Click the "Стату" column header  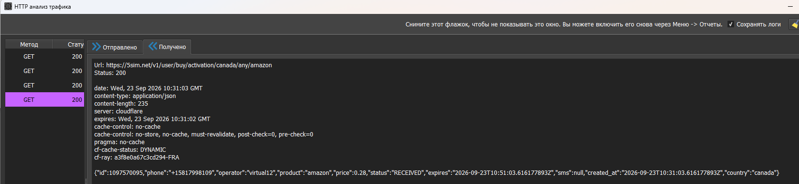click(x=69, y=44)
